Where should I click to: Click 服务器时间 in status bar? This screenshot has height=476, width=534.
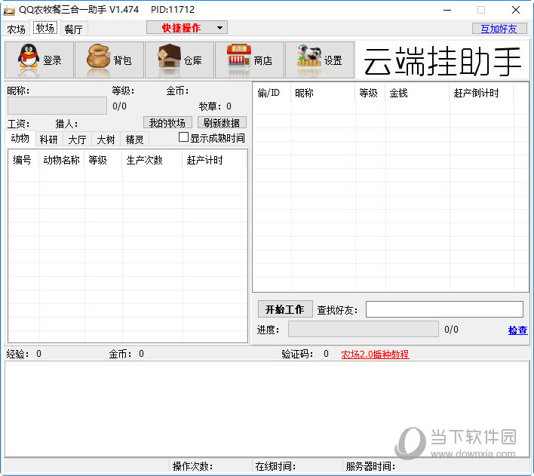click(370, 466)
